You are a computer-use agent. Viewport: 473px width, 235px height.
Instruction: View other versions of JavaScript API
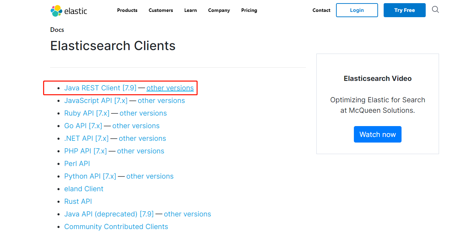pyautogui.click(x=161, y=101)
